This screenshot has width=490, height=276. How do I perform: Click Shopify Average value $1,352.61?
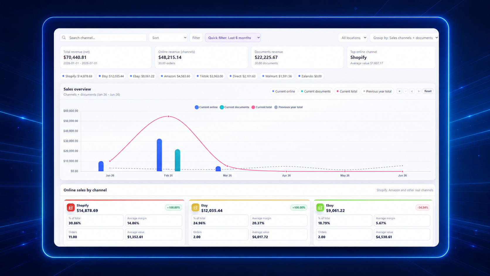(x=154, y=235)
